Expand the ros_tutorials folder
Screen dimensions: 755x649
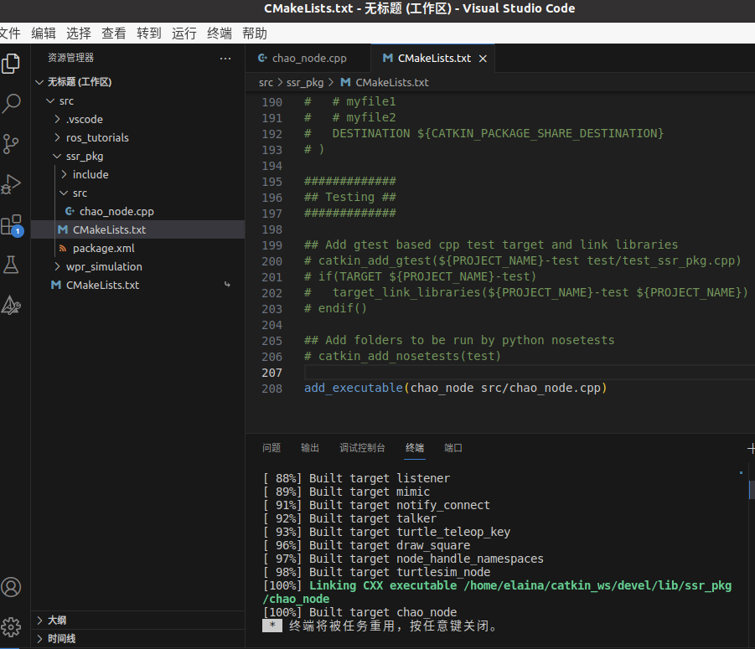pyautogui.click(x=57, y=137)
